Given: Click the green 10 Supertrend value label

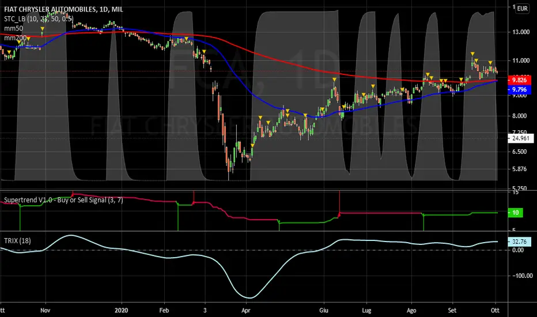Looking at the screenshot, I should (516, 213).
